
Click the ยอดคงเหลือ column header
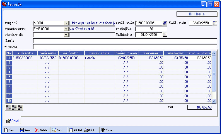pos(176,53)
